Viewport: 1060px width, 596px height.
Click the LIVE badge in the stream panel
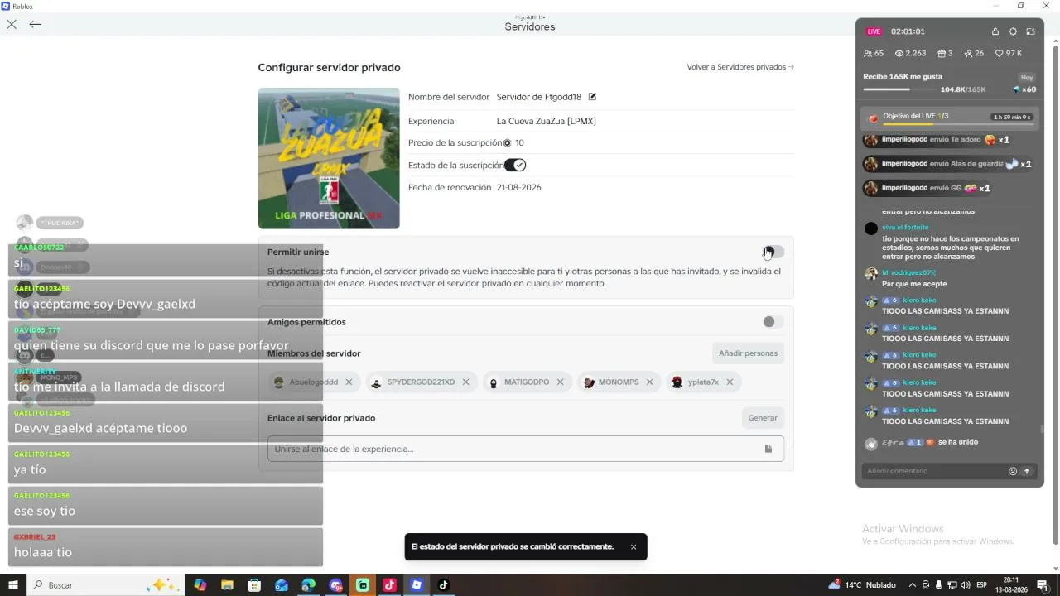point(874,31)
